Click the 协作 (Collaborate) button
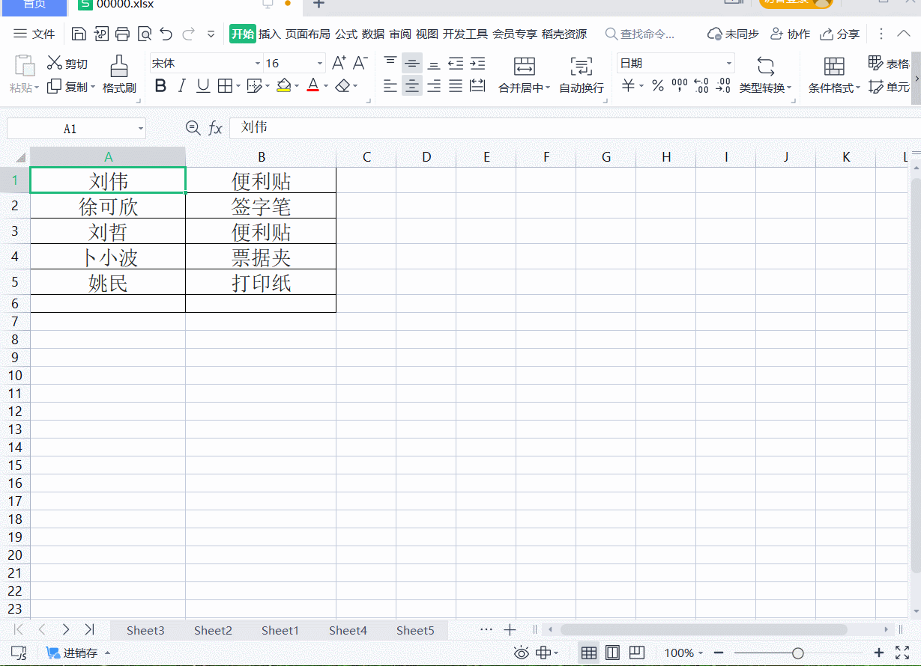Screen dimensions: 921x666 coord(791,34)
